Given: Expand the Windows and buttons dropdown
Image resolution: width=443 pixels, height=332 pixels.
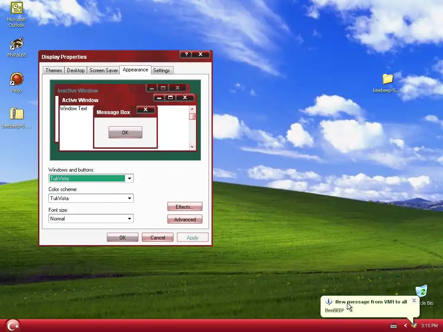Looking at the screenshot, I should pos(129,179).
